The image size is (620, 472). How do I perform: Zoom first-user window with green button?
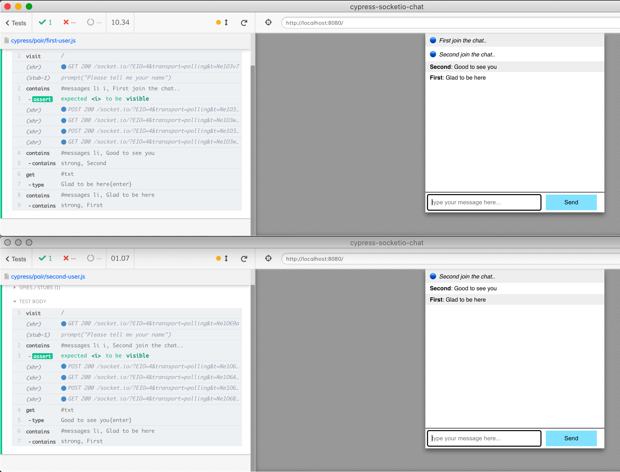29,6
